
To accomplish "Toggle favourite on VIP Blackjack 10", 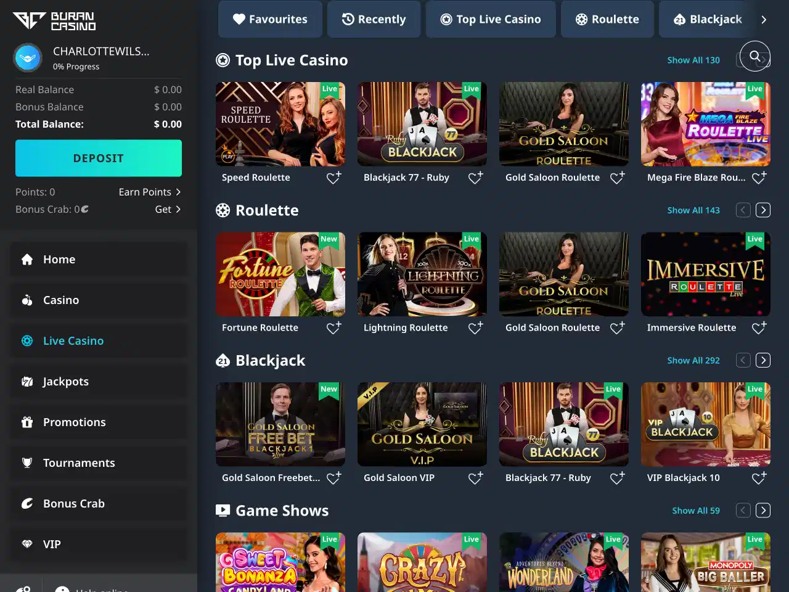I will pos(759,478).
